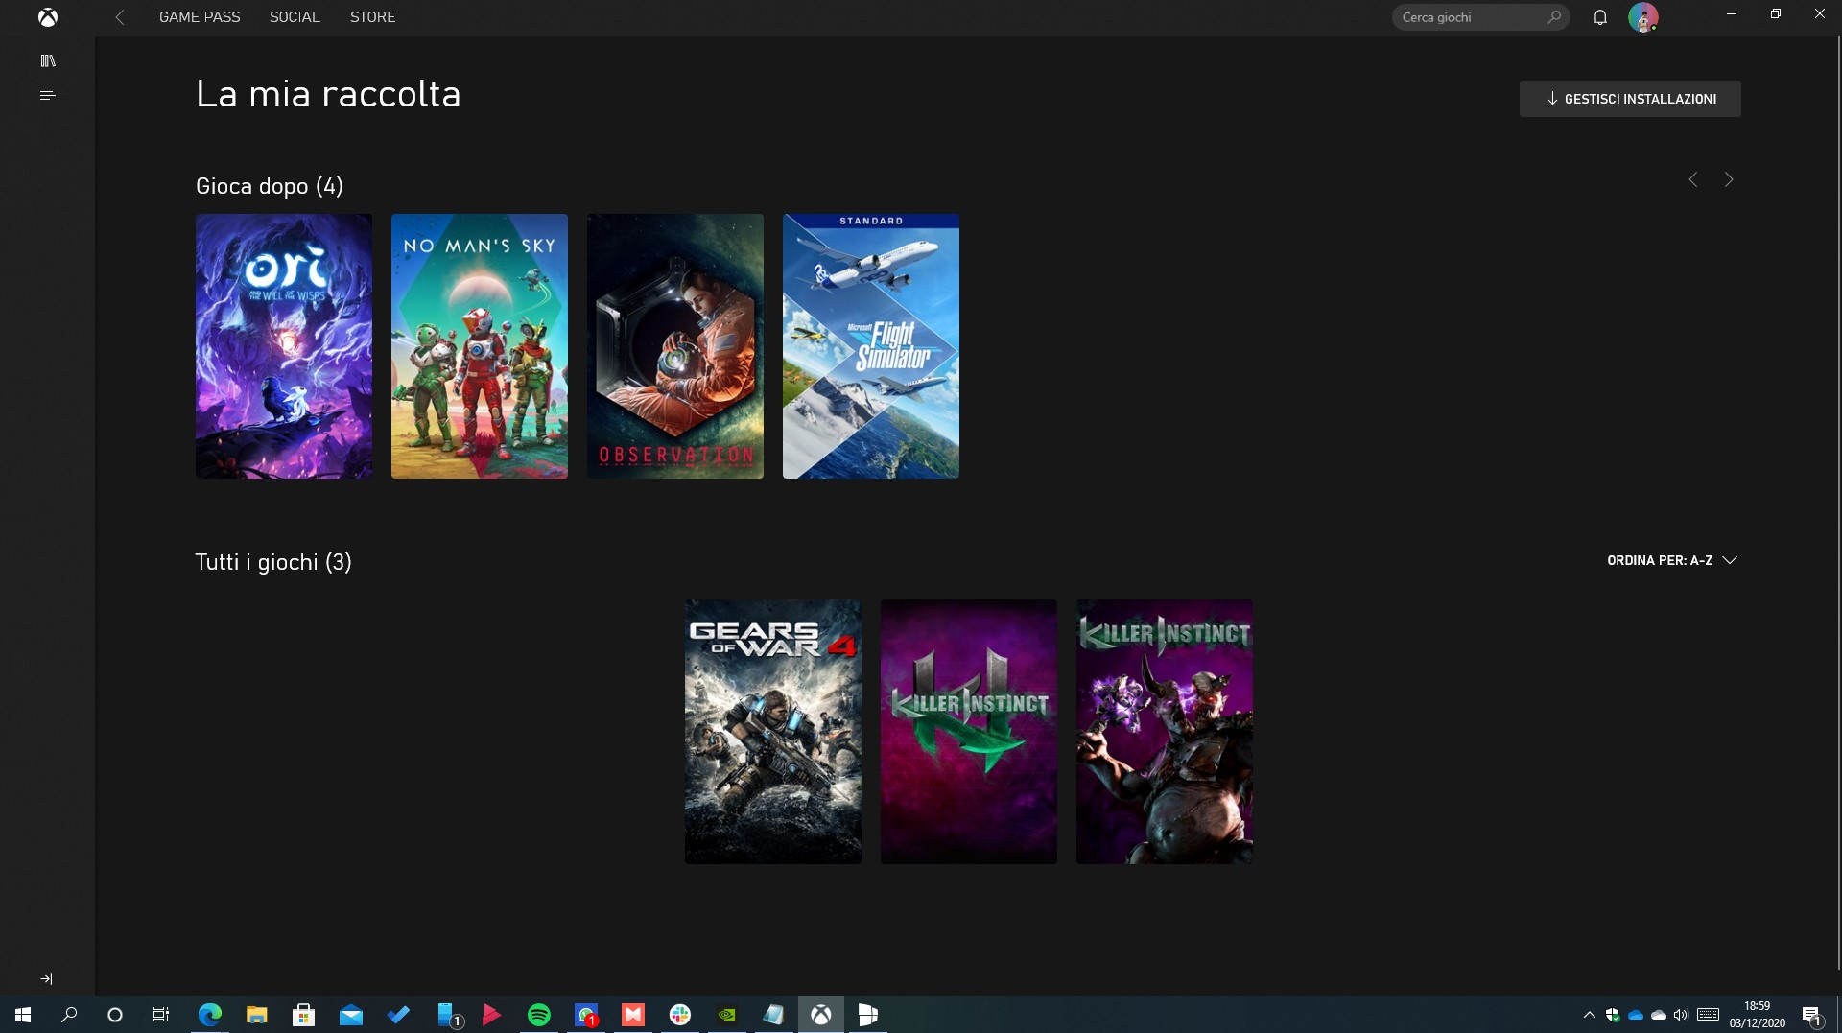Open notifications bell

point(1600,17)
